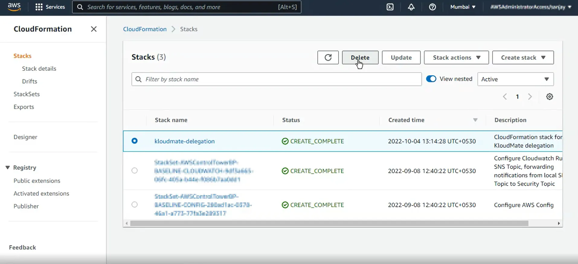Click the Created time column header
578x264 pixels.
pos(406,120)
